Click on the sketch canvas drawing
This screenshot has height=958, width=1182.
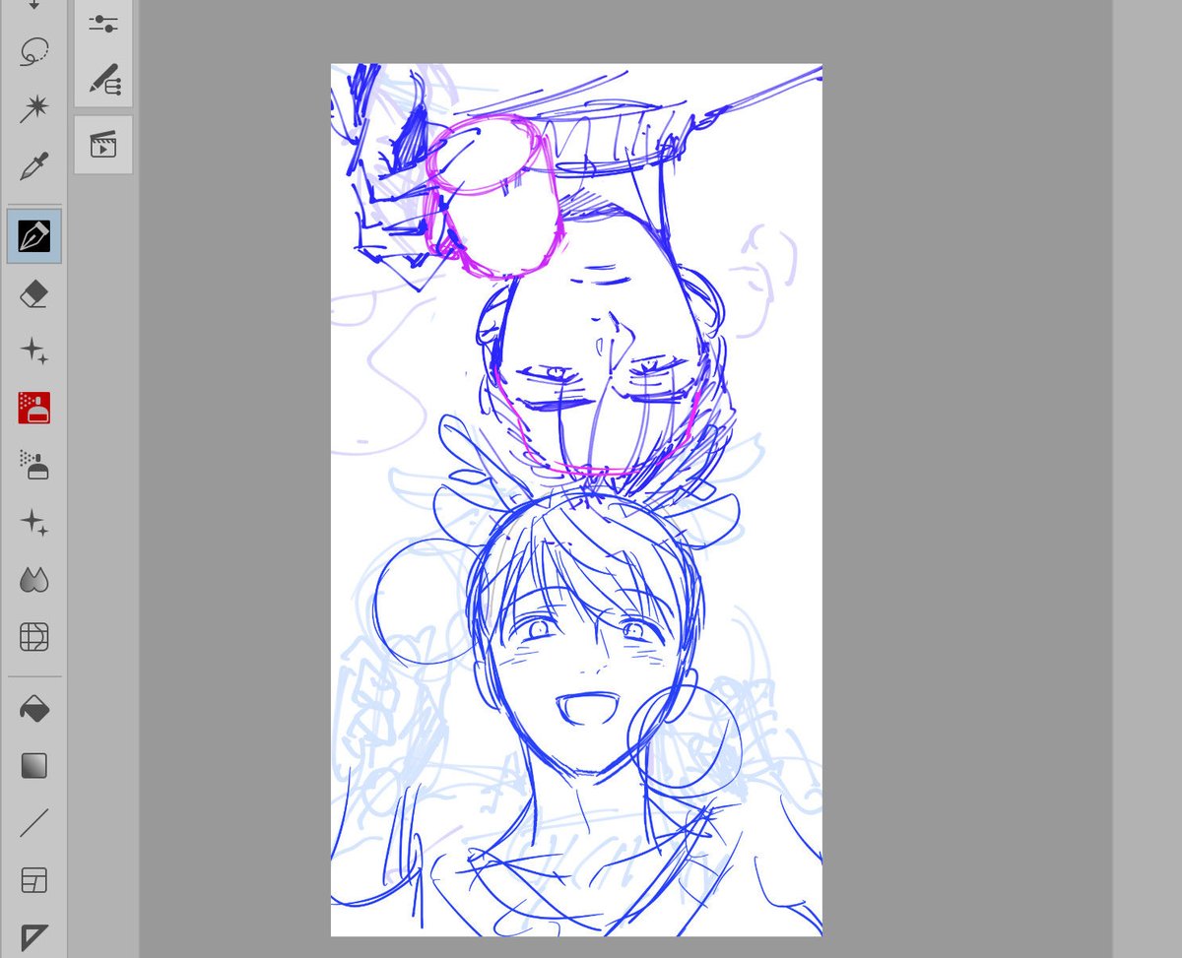click(x=576, y=500)
